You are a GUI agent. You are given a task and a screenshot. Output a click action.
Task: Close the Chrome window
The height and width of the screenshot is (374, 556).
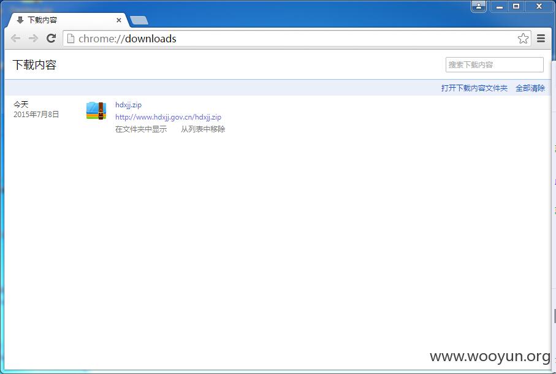[x=539, y=6]
